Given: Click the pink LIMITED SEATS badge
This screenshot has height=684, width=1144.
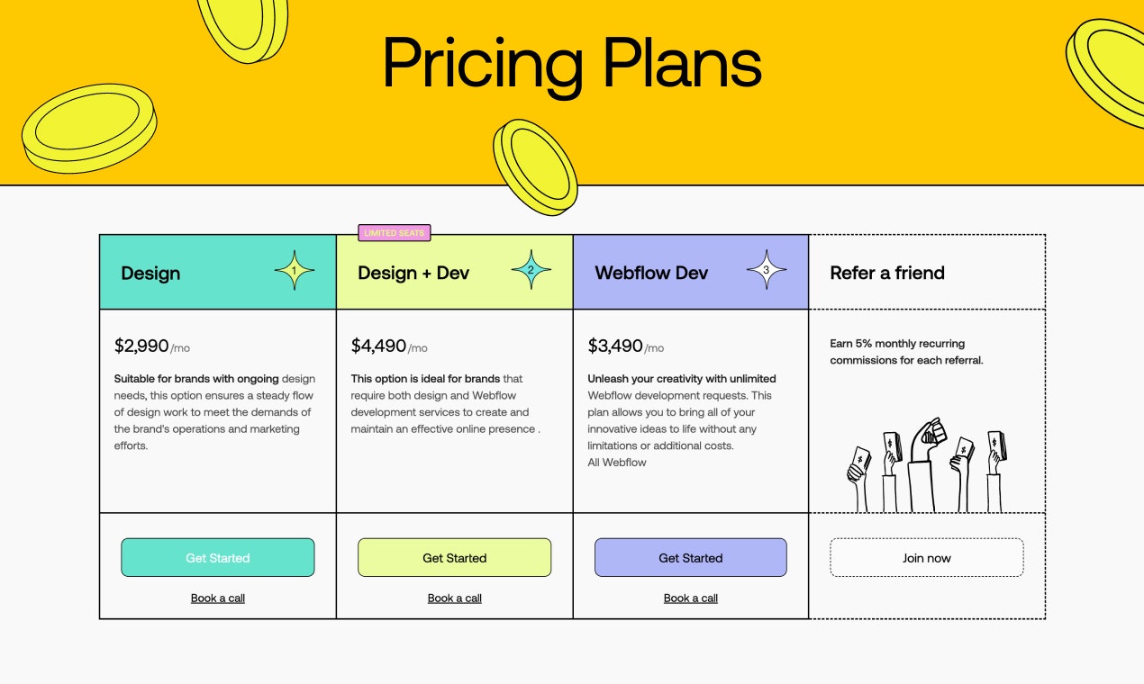Looking at the screenshot, I should tap(395, 233).
